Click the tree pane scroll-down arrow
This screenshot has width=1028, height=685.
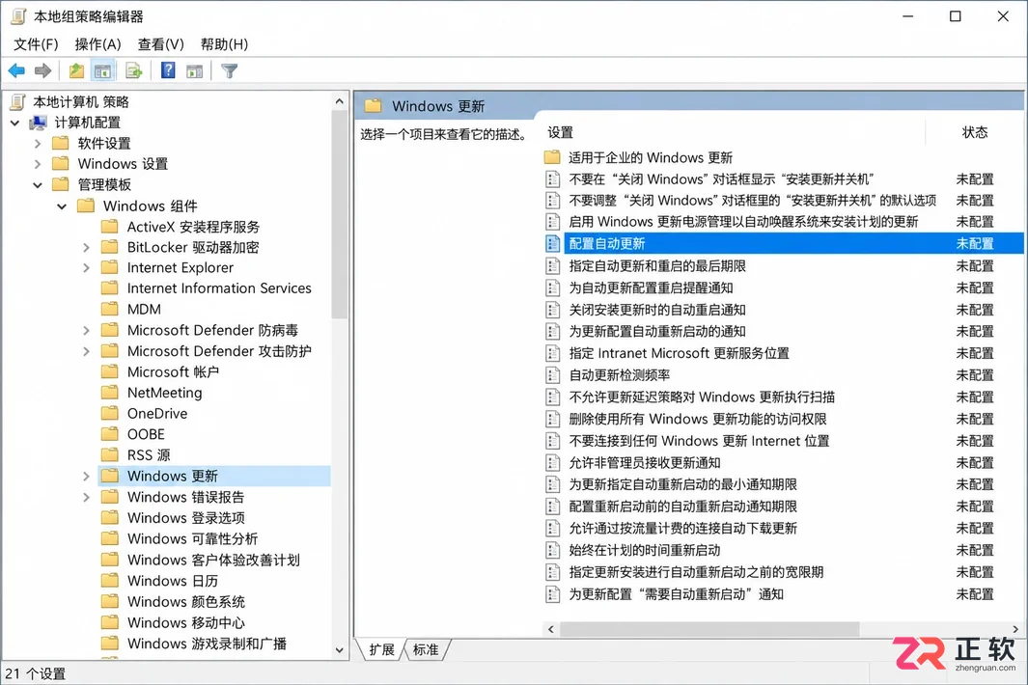pos(339,650)
